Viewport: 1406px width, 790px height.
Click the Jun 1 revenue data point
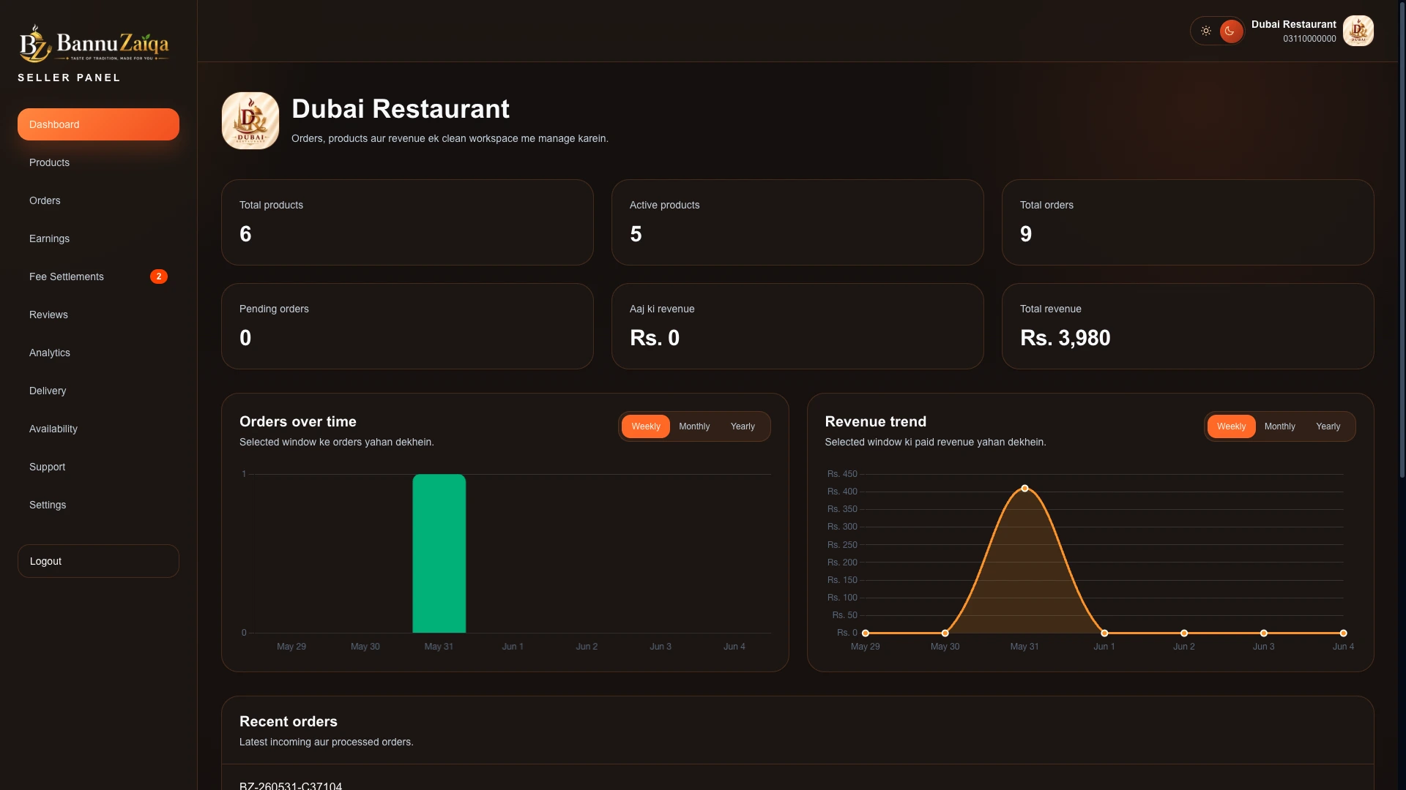click(x=1104, y=633)
